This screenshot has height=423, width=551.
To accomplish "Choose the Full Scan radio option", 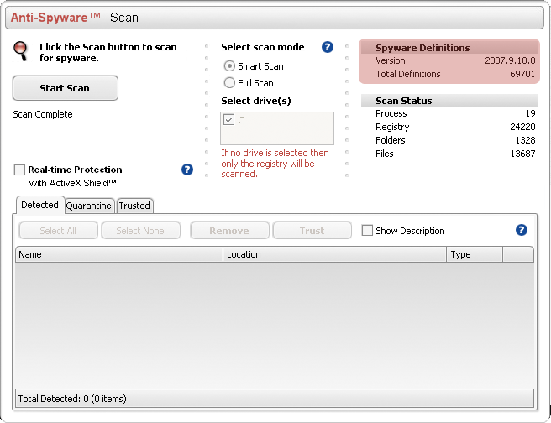I will [229, 83].
